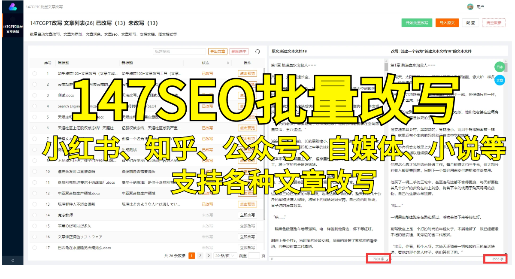
Task: Open the 20条/页 page size dropdown
Action: 225,255
